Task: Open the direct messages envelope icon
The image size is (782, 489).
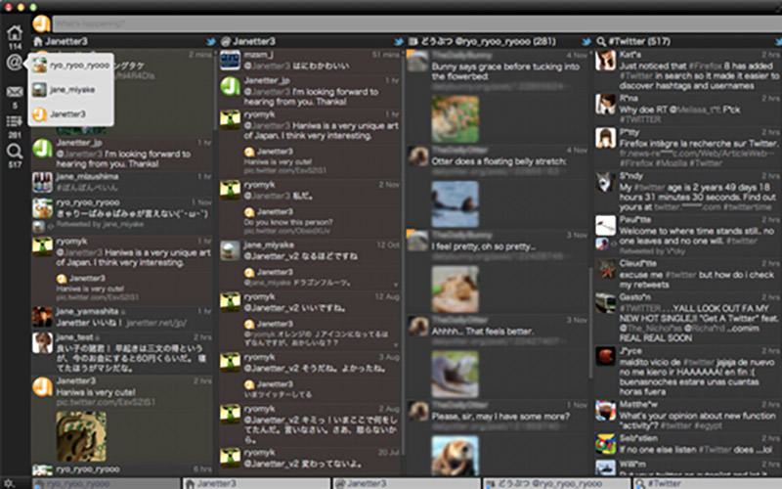Action: pyautogui.click(x=15, y=92)
